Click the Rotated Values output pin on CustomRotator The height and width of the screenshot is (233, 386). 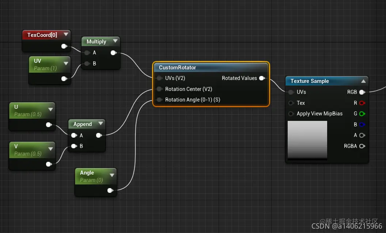262,78
